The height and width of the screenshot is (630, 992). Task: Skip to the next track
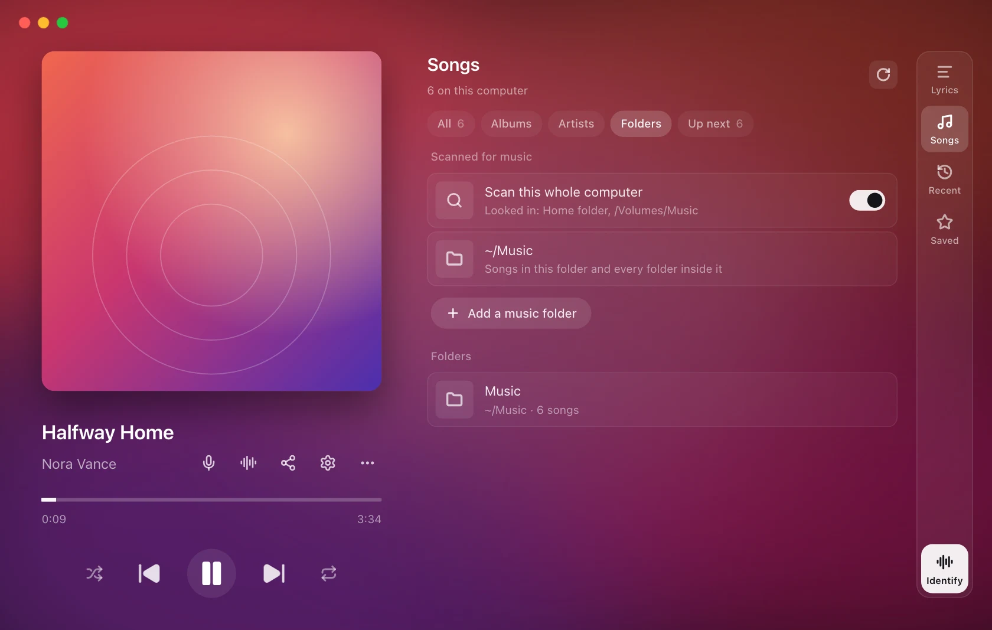(273, 573)
